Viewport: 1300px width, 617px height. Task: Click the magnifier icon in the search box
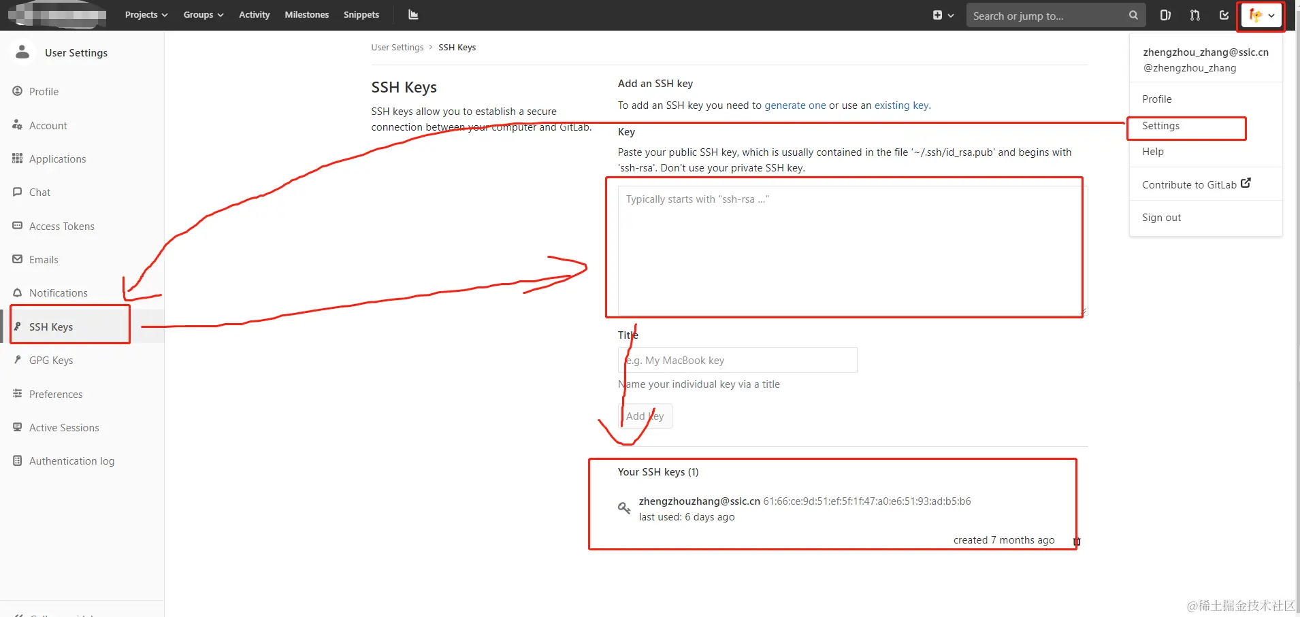[x=1133, y=15]
